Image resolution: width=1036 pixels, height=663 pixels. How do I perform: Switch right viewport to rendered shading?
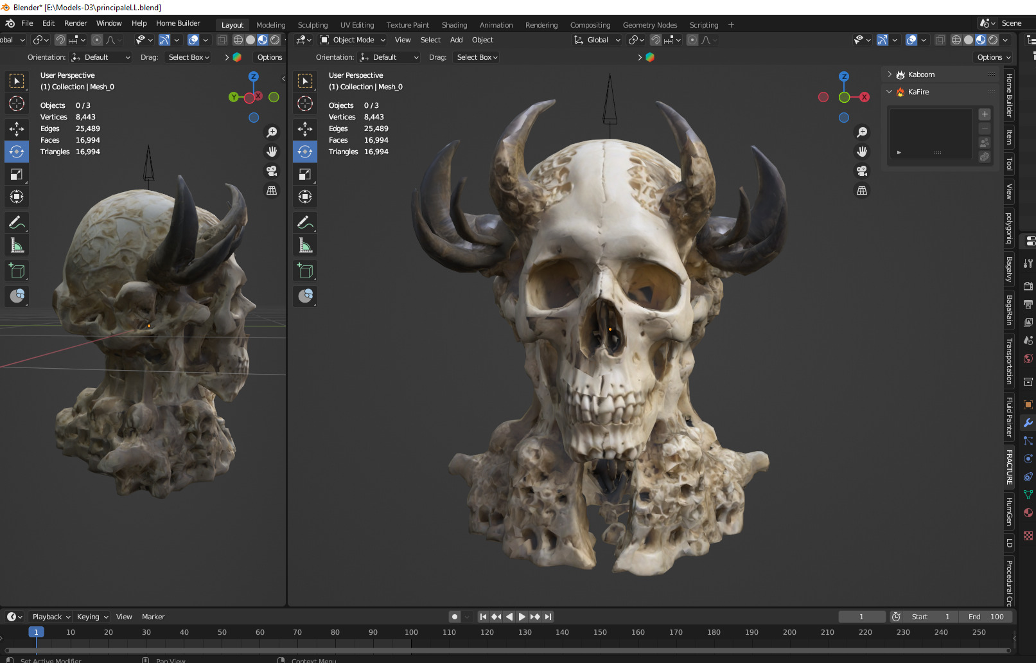pos(993,40)
